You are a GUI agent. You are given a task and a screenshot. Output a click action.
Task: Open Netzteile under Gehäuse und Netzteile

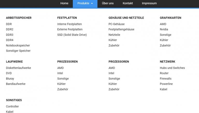[x=114, y=35]
